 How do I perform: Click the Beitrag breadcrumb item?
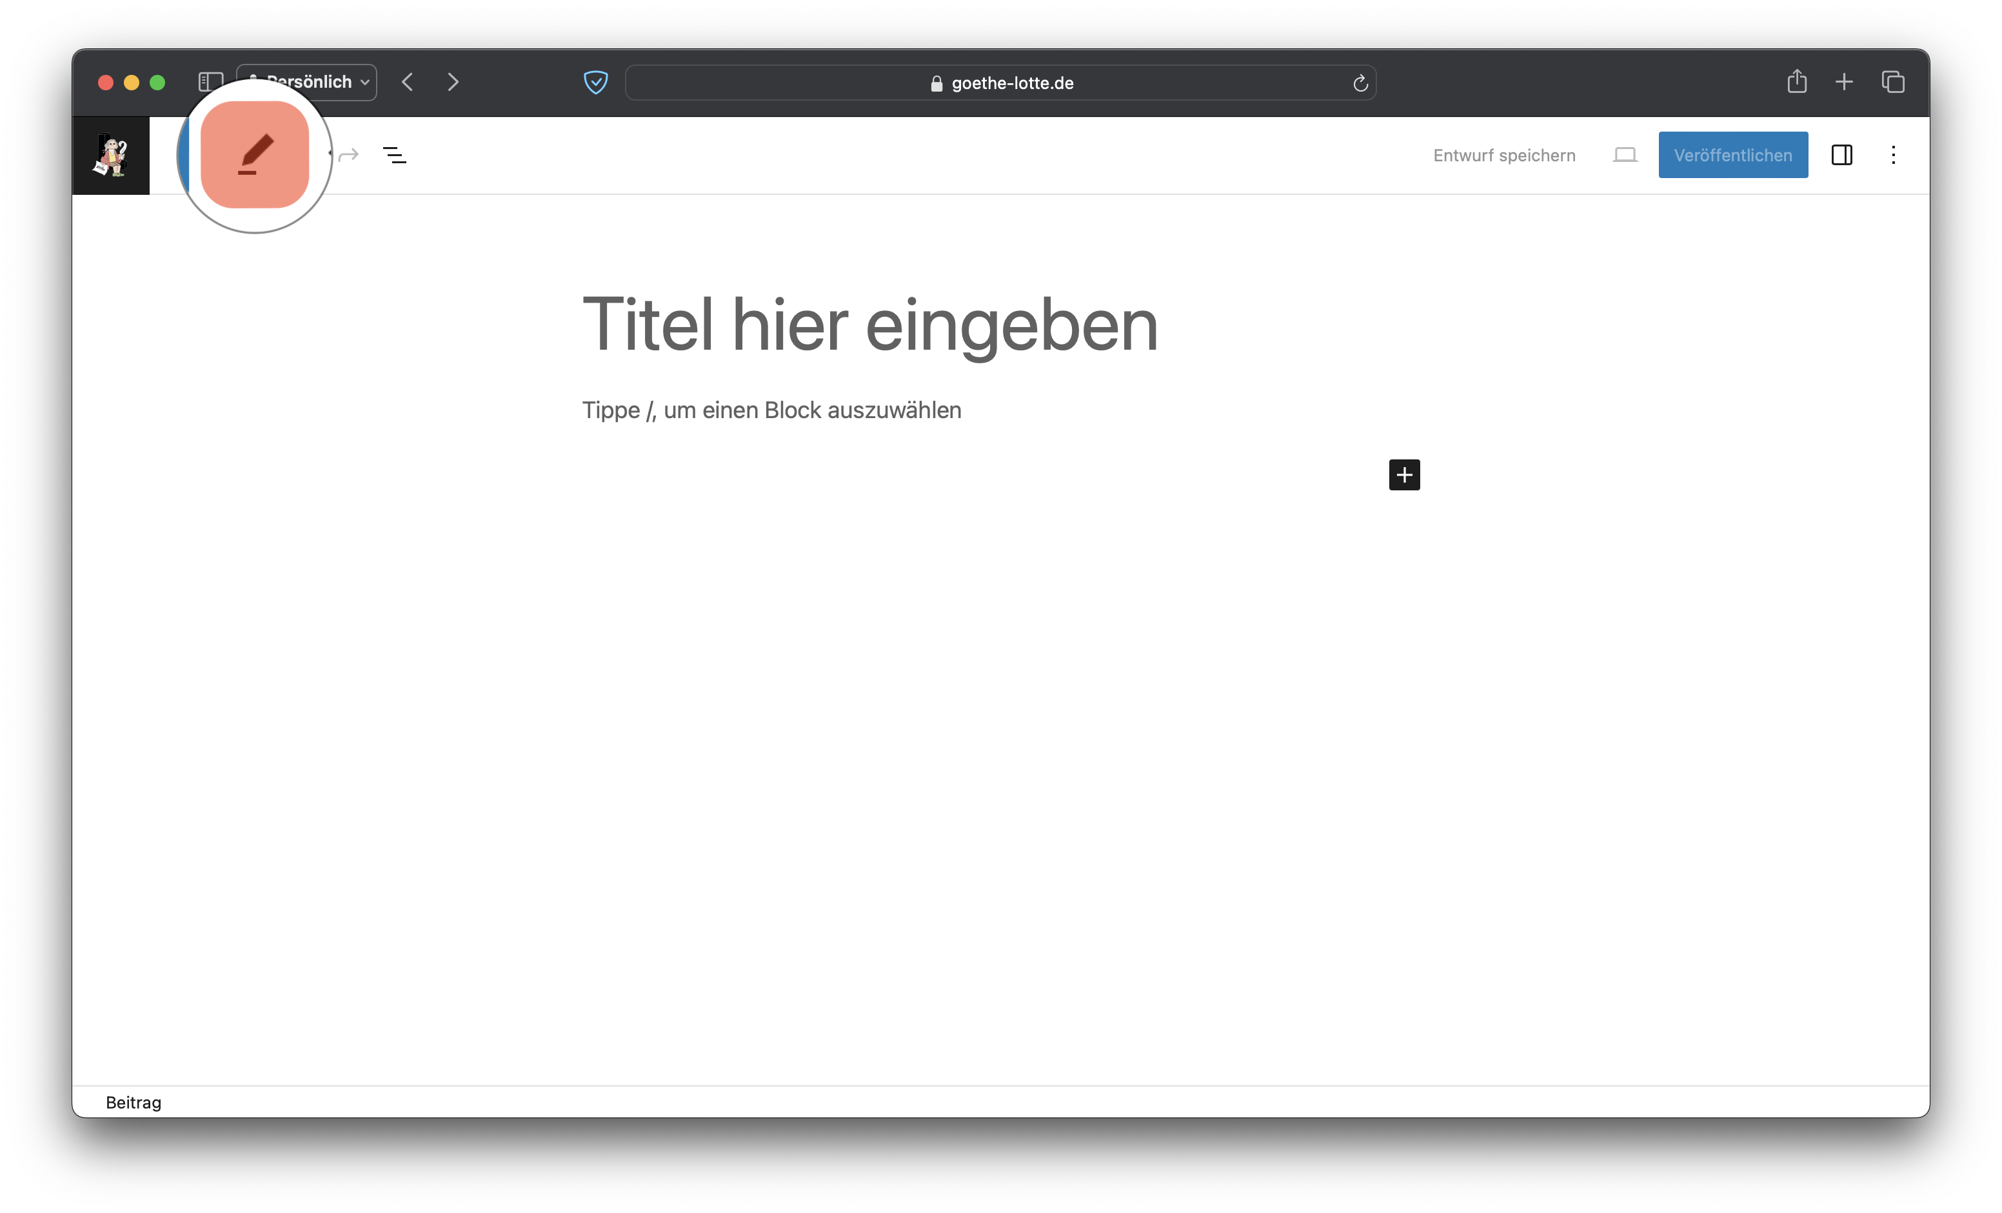click(134, 1103)
